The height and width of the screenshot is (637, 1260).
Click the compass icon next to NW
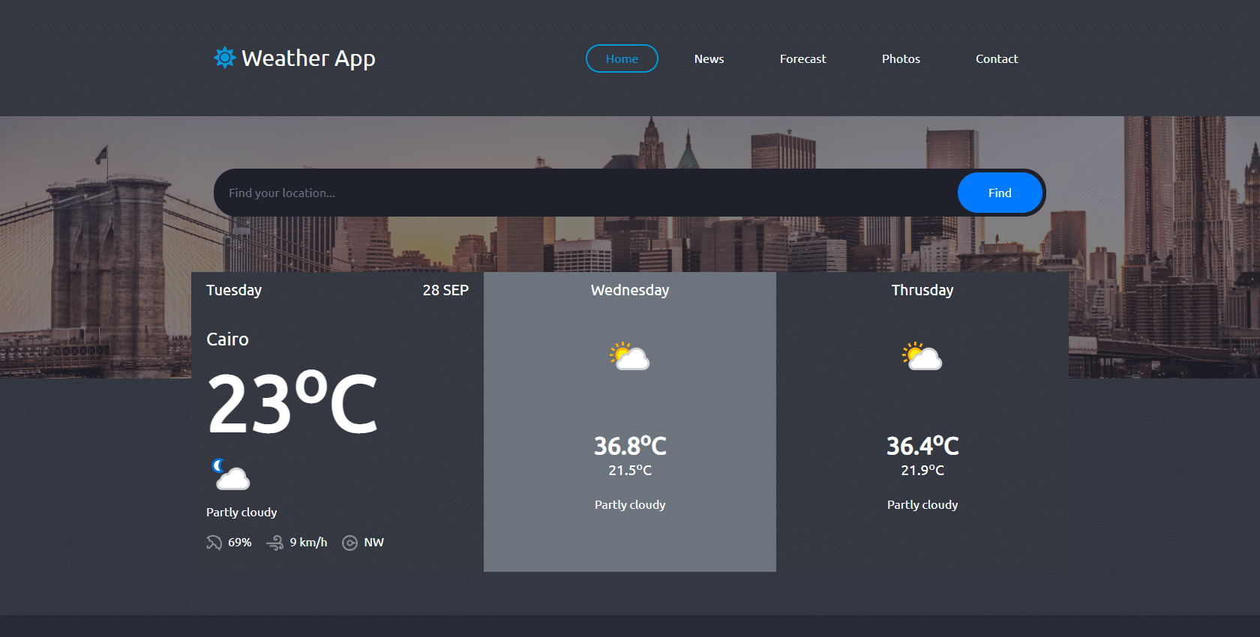pyautogui.click(x=349, y=543)
